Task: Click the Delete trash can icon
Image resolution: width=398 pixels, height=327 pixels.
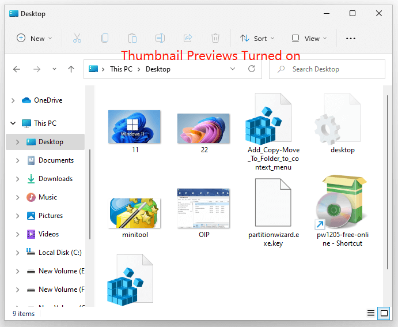Action: [x=215, y=38]
